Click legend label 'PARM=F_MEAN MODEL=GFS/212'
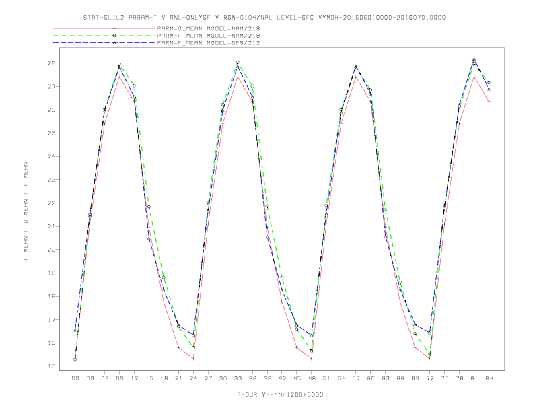The image size is (533, 412). (x=209, y=43)
